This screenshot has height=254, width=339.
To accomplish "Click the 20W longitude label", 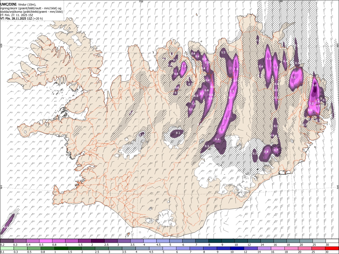I will (141, 1).
